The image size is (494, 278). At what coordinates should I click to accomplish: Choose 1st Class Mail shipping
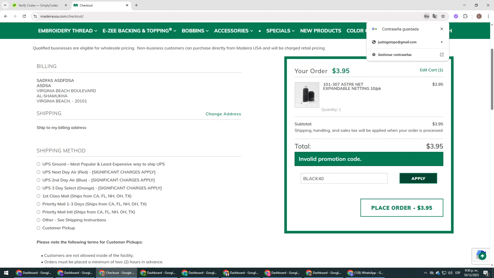39,196
